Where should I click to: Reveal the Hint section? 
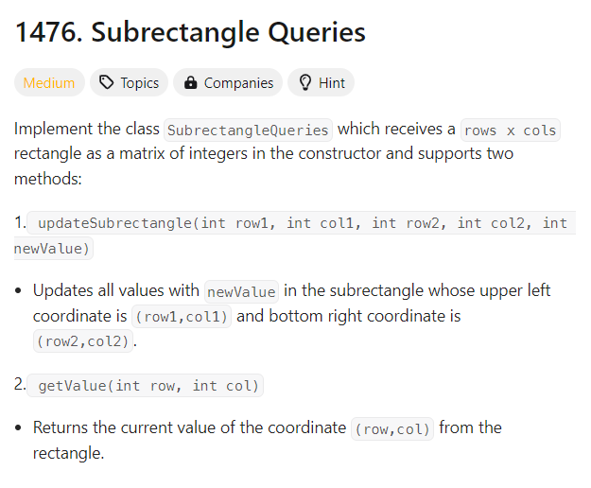point(322,82)
